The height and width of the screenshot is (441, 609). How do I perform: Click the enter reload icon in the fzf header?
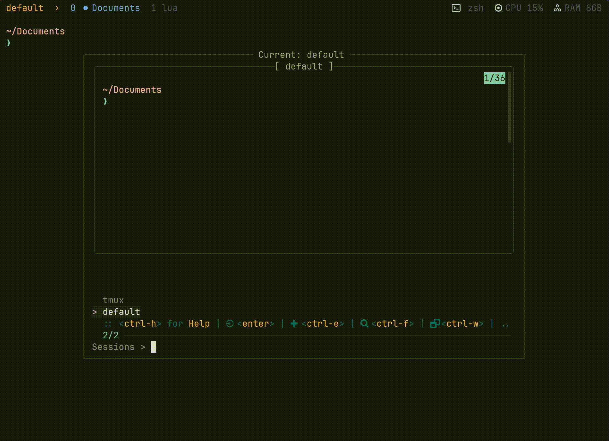click(x=230, y=323)
